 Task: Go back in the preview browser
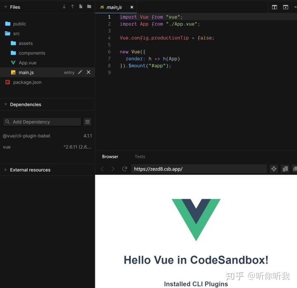102,169
